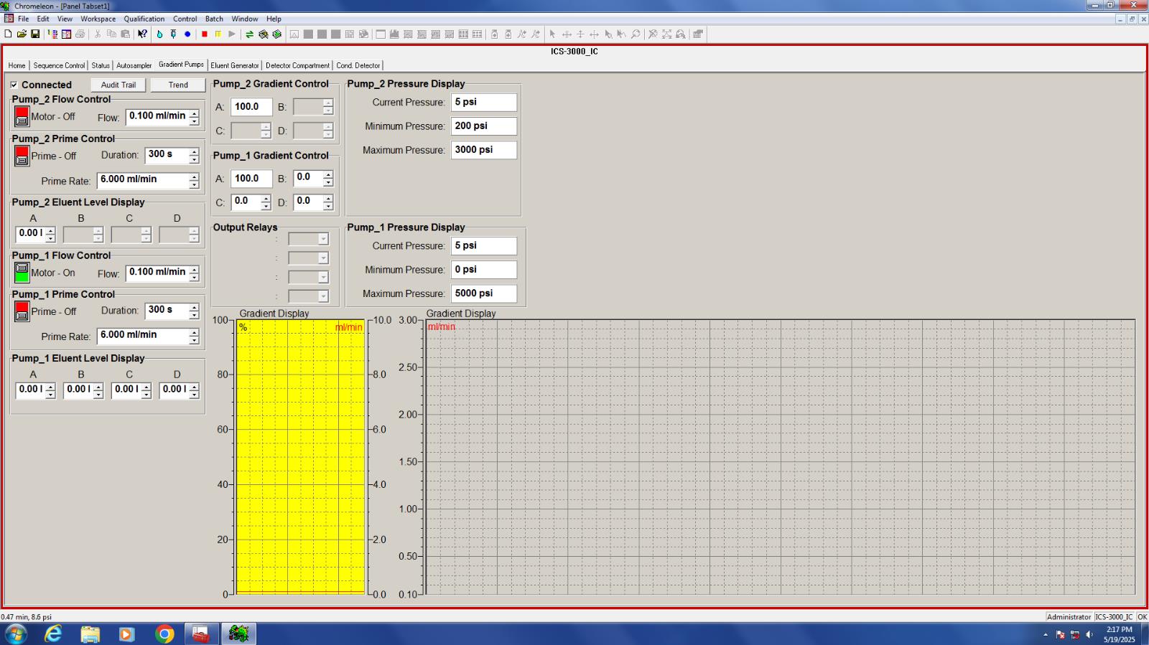Image resolution: width=1149 pixels, height=645 pixels.
Task: Switch to the Eluent Generator tab
Action: coord(234,65)
